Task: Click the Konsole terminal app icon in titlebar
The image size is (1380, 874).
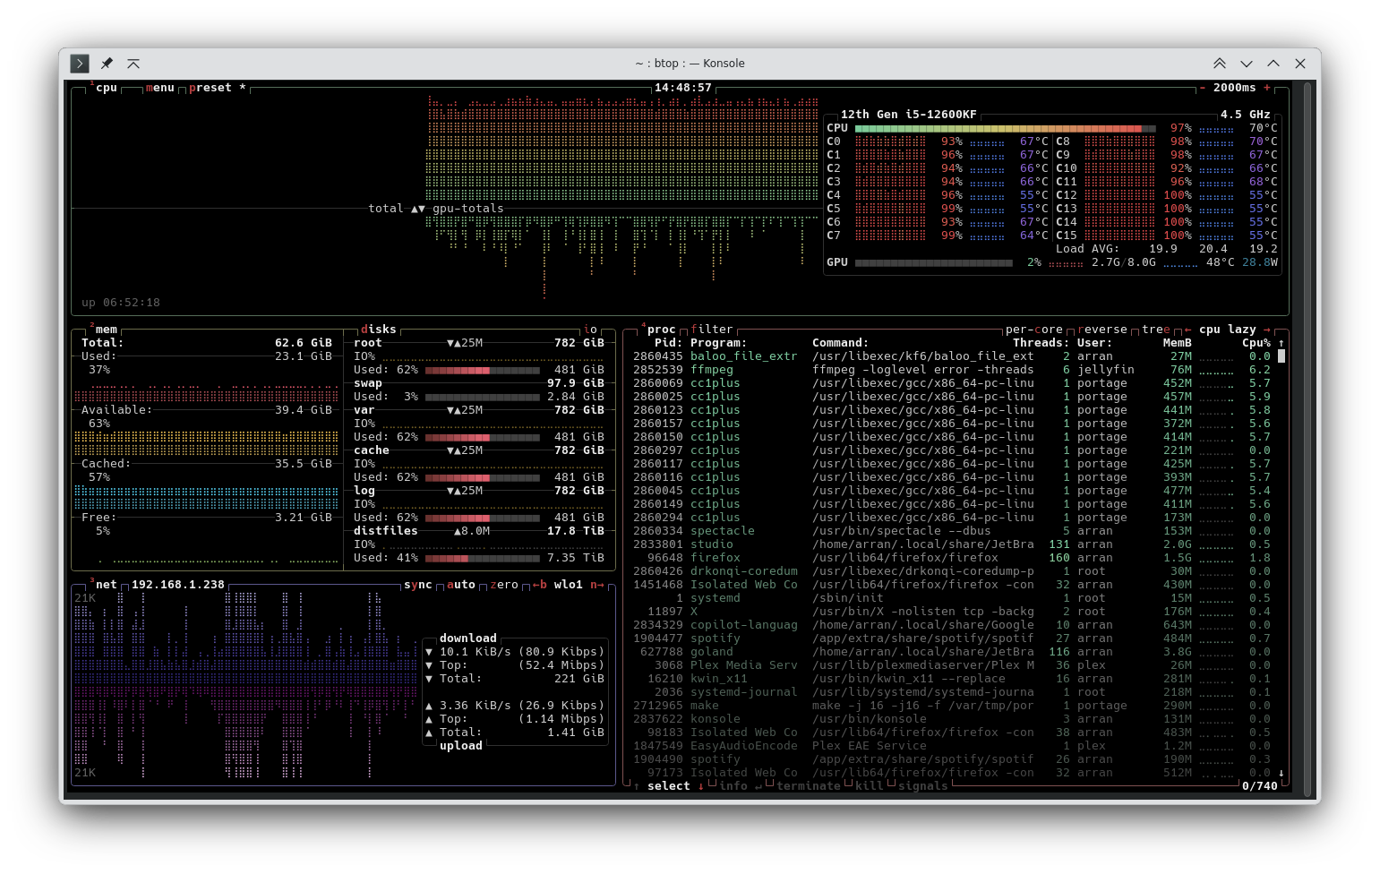Action: (x=80, y=64)
